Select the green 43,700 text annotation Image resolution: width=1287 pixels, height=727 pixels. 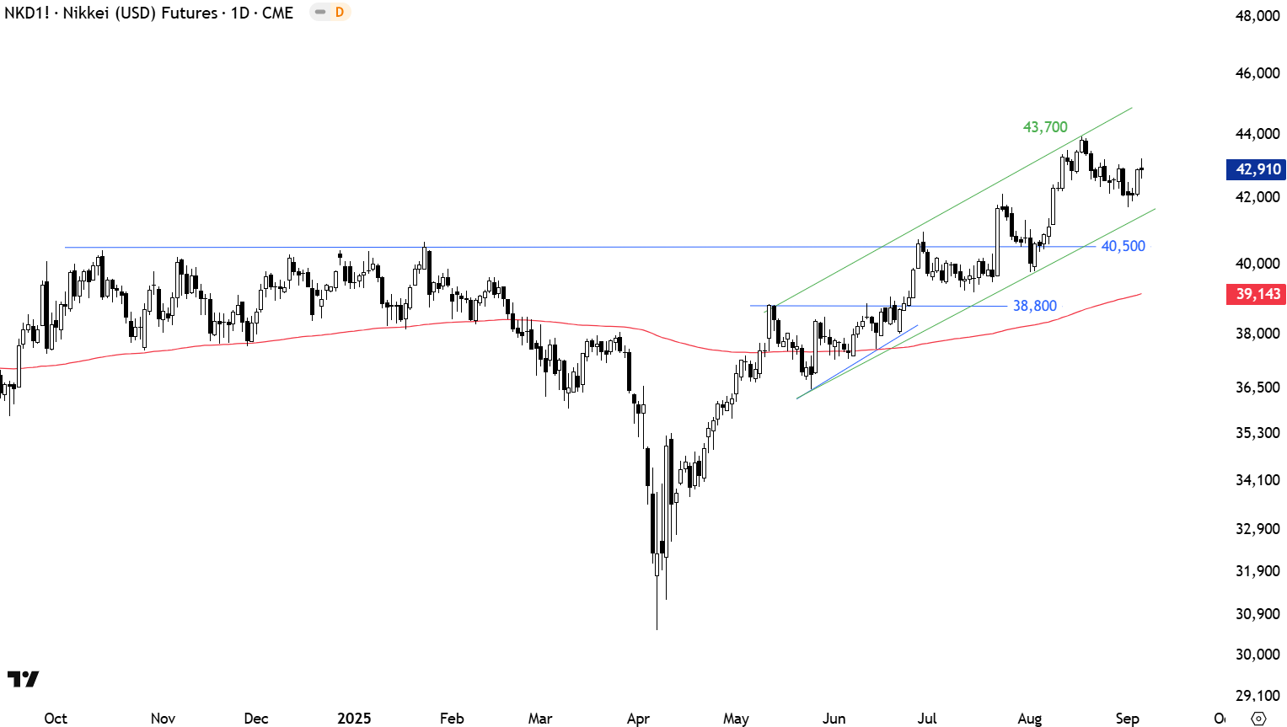click(x=1044, y=127)
